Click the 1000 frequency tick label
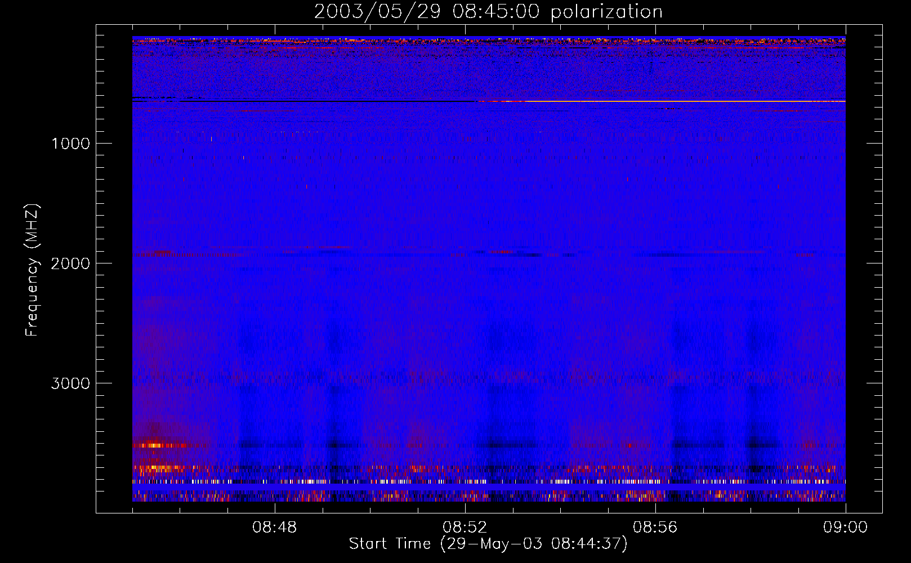This screenshot has width=911, height=563. click(x=70, y=144)
